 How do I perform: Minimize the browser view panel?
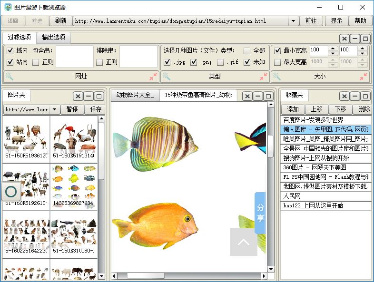(258, 97)
